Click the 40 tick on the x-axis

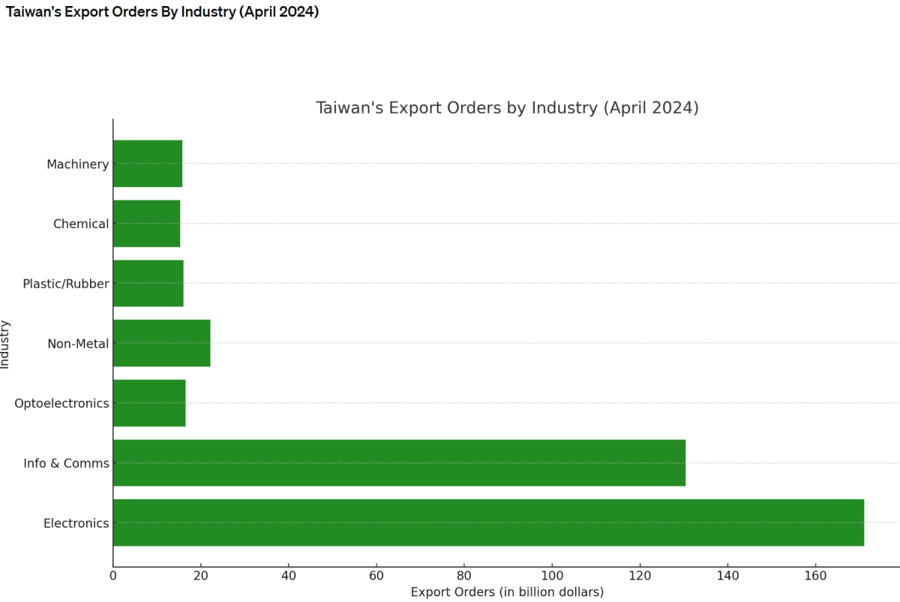288,576
